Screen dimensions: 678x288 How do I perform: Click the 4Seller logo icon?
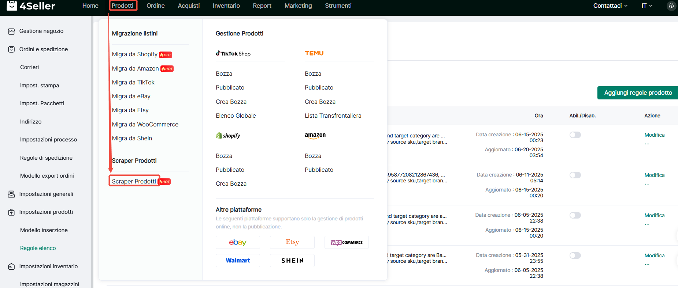point(12,5)
